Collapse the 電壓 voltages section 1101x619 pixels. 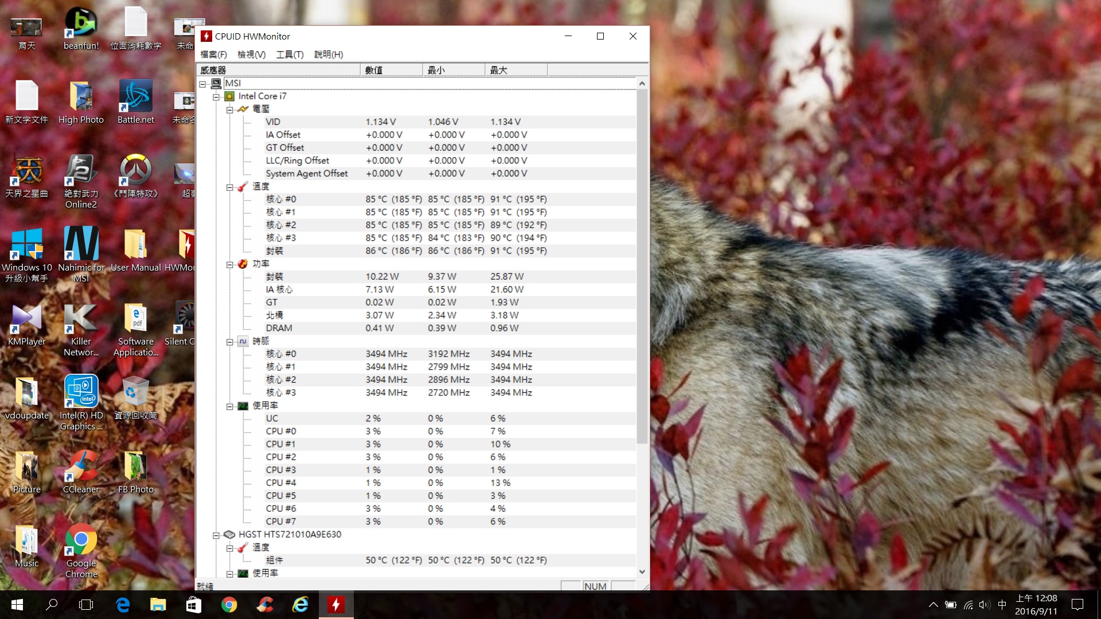[x=229, y=109]
